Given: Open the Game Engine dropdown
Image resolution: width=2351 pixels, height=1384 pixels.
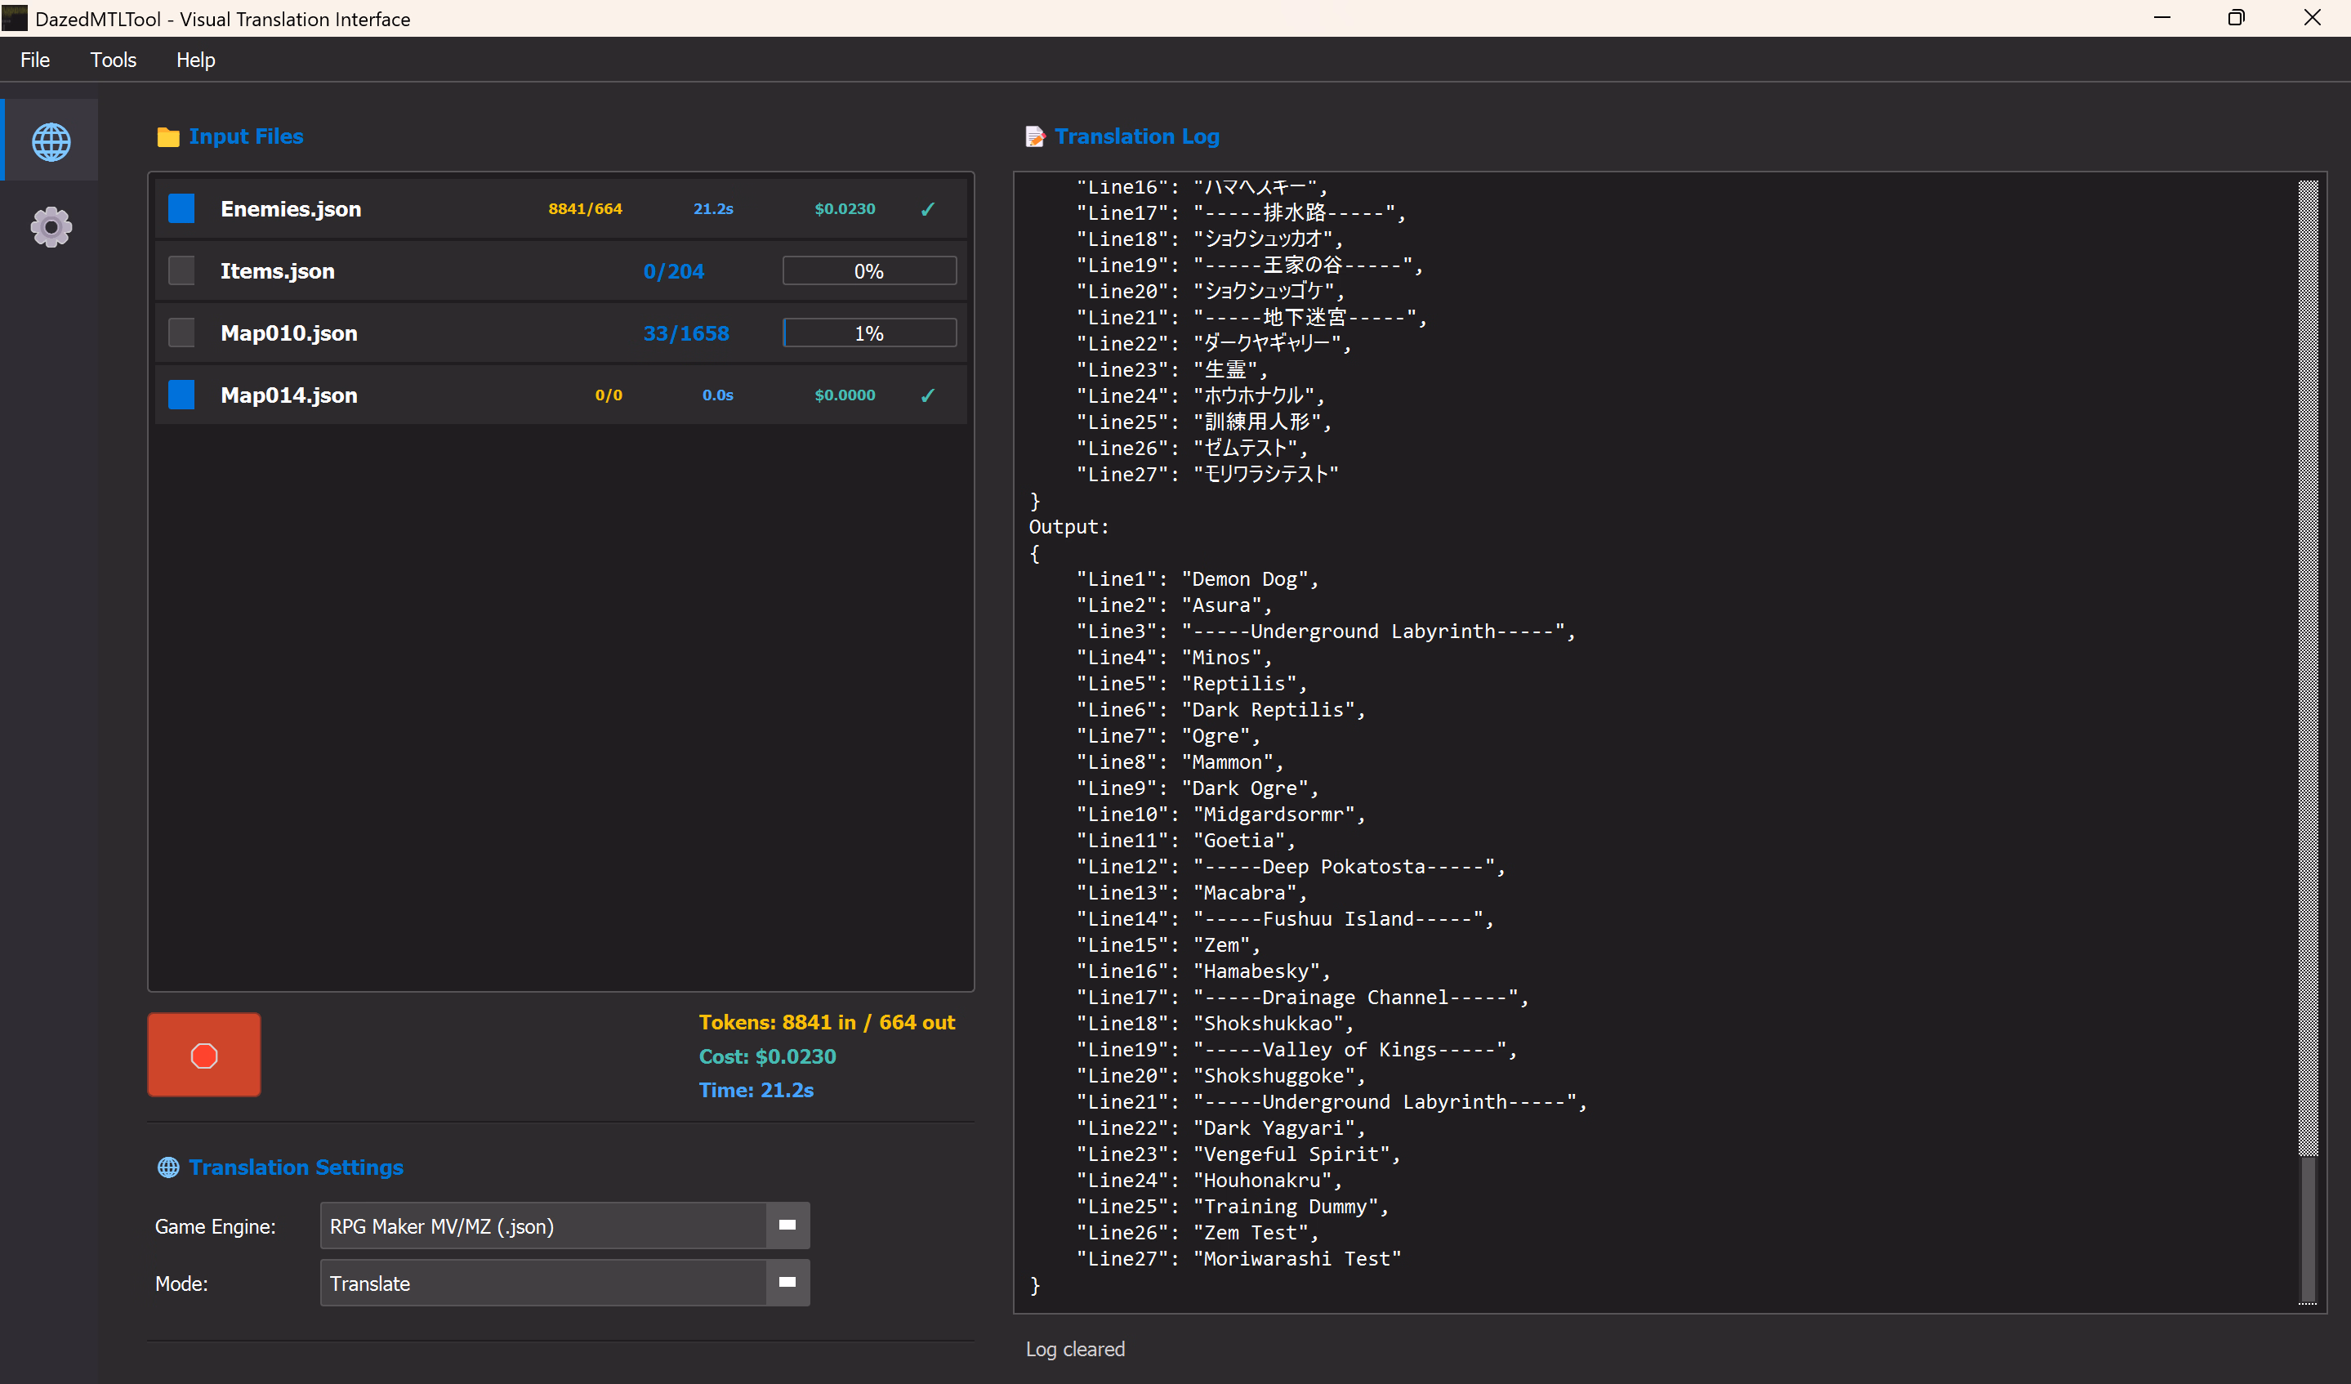Looking at the screenshot, I should [564, 1226].
